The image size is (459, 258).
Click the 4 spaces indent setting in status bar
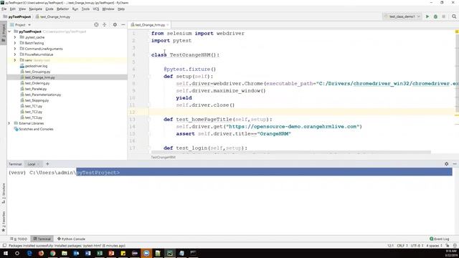(434, 246)
